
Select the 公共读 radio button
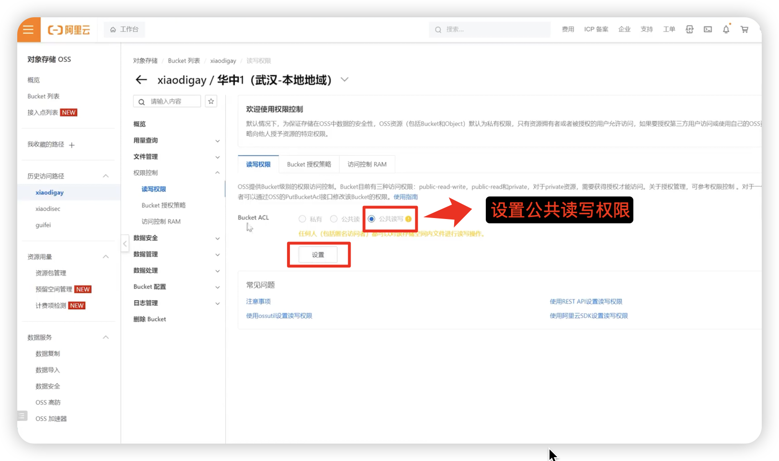334,219
